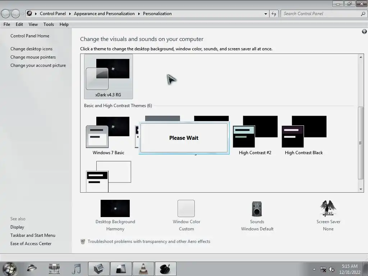The width and height of the screenshot is (368, 276).
Task: Click Control Panel breadcrumb
Action: [53, 14]
